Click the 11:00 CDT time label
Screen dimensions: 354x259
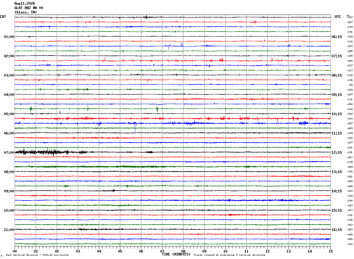[x=9, y=230]
